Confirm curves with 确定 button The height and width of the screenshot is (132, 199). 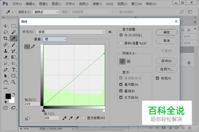tap(167, 32)
